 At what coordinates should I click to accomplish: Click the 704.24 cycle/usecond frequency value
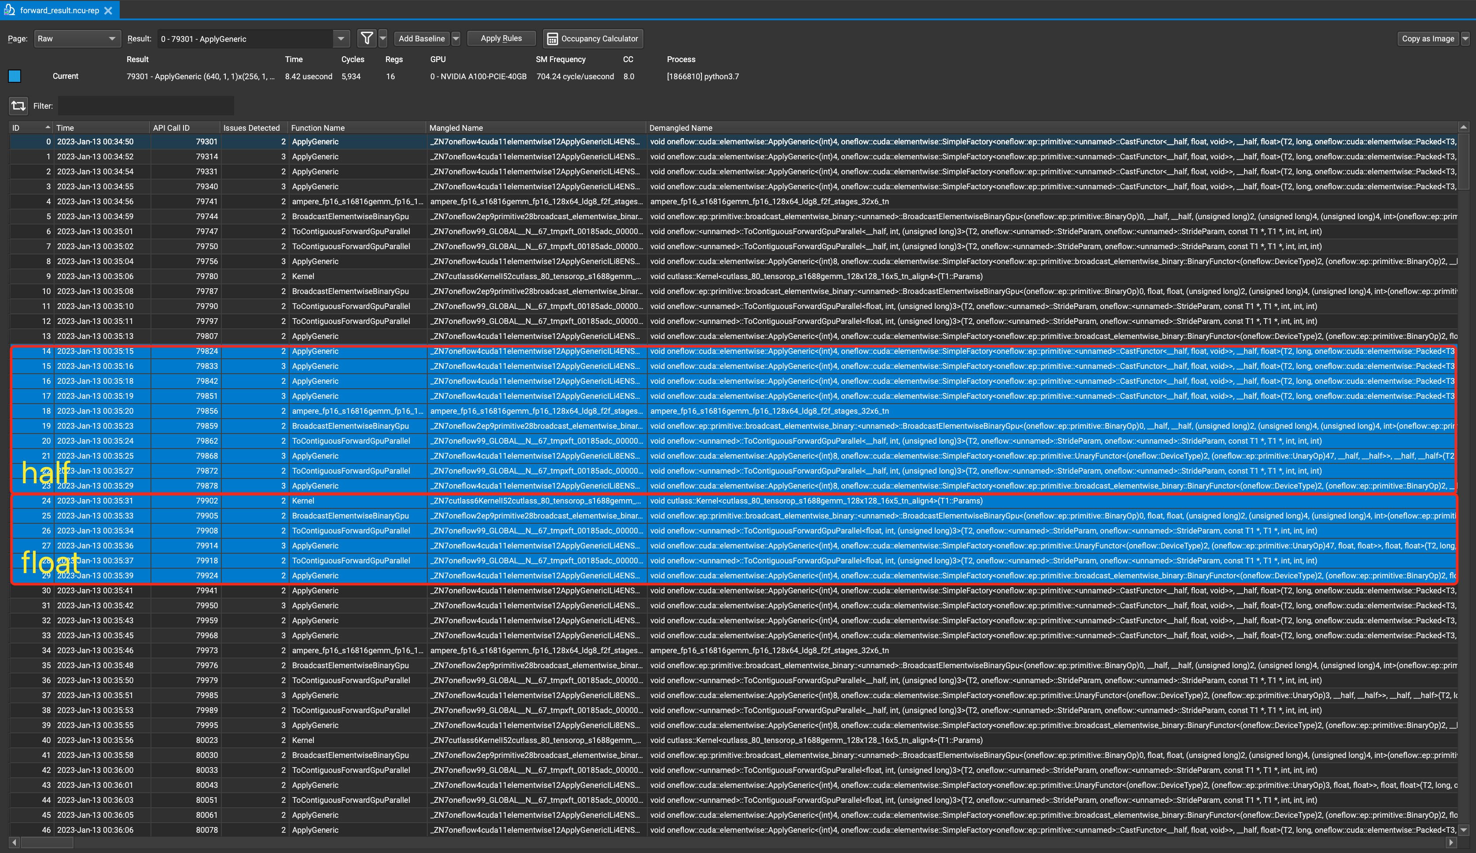click(x=575, y=77)
